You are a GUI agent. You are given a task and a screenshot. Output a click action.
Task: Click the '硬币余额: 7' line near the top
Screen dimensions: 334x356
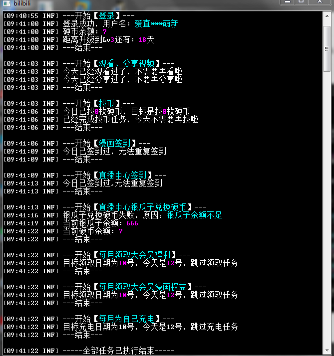pos(84,32)
